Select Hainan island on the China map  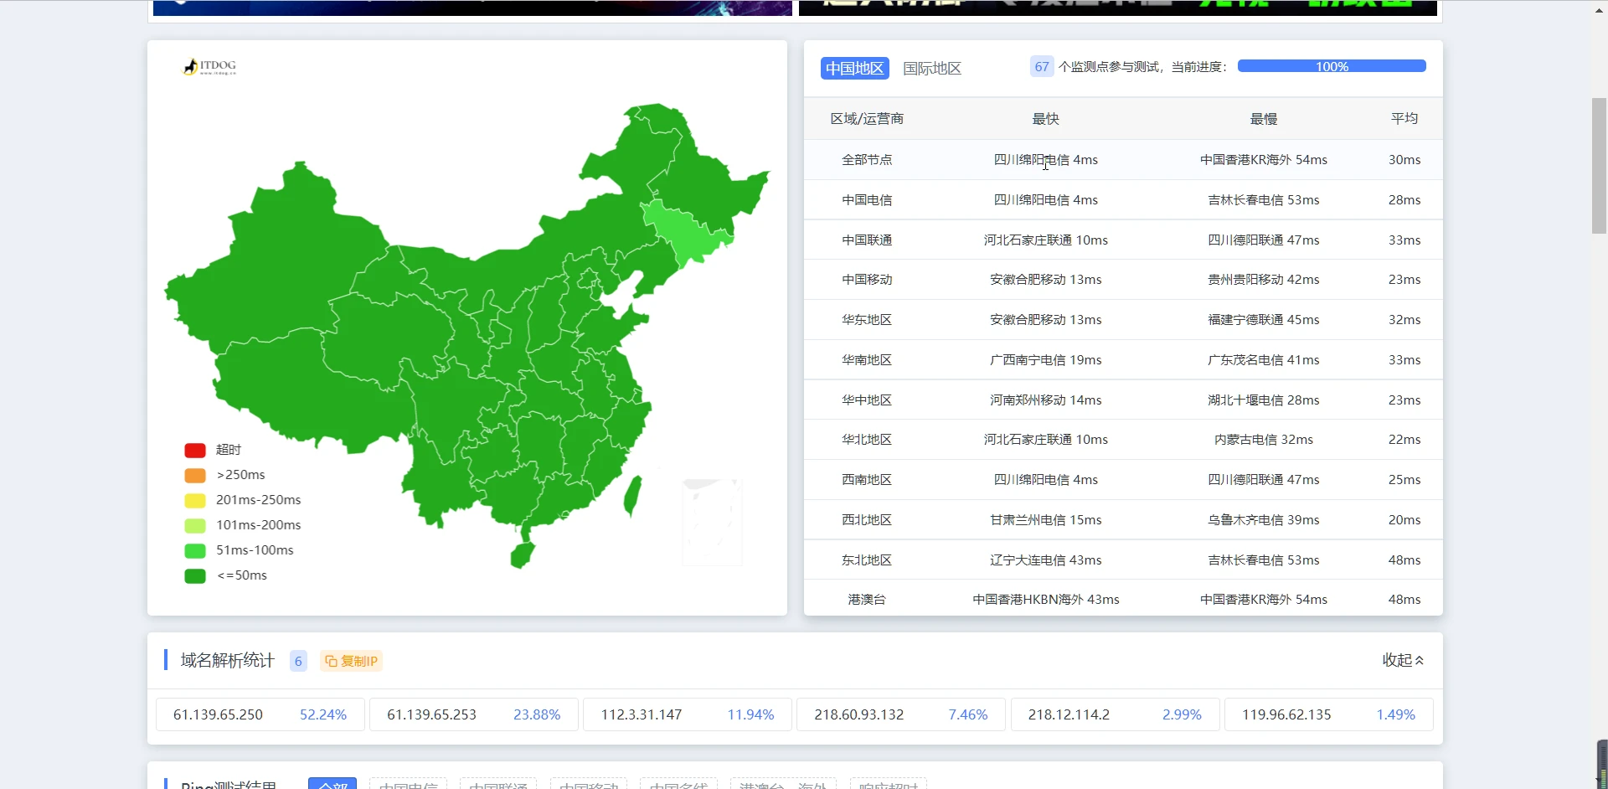pos(523,554)
